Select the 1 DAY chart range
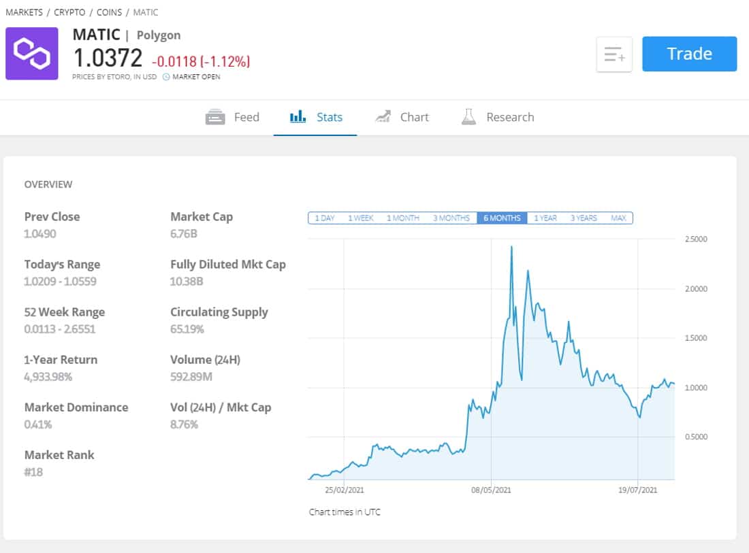This screenshot has height=553, width=749. pyautogui.click(x=324, y=218)
